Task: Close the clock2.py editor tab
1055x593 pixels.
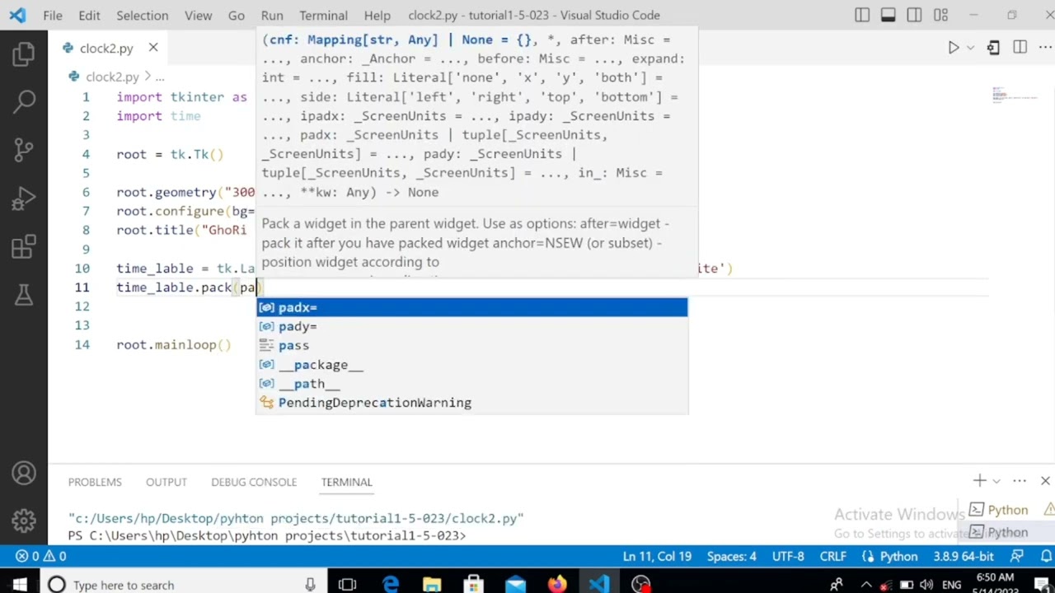Action: (x=153, y=48)
